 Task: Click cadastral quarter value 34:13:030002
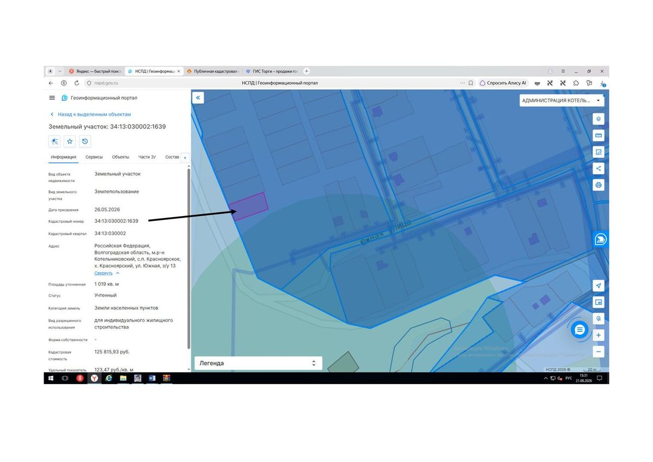110,233
